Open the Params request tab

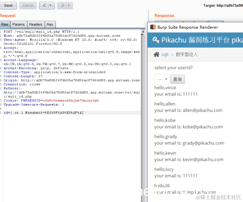coord(19,24)
